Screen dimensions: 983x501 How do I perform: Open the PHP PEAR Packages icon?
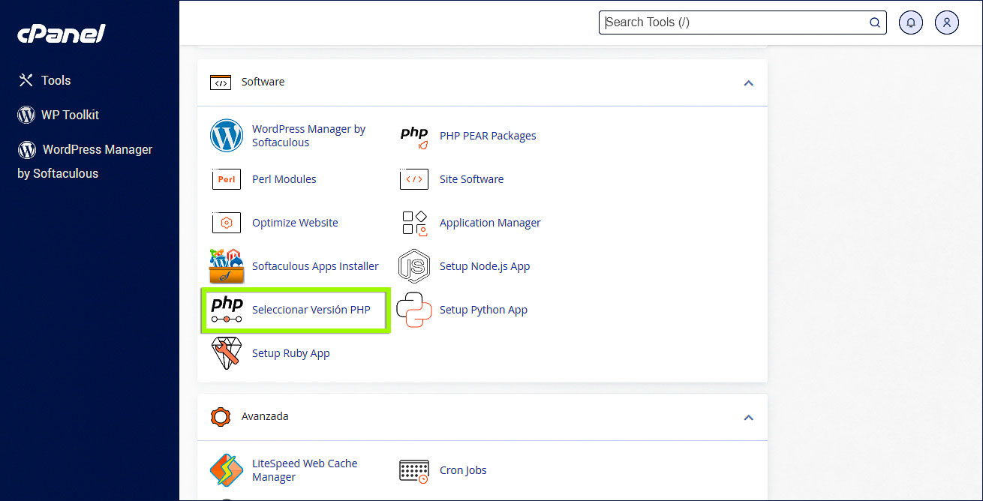(x=414, y=136)
